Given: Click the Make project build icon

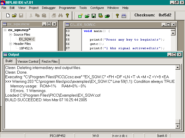Looking at the screenshot, I should (107, 16).
